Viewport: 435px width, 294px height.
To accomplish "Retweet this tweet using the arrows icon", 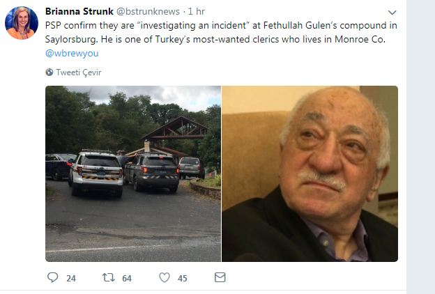I will 109,277.
